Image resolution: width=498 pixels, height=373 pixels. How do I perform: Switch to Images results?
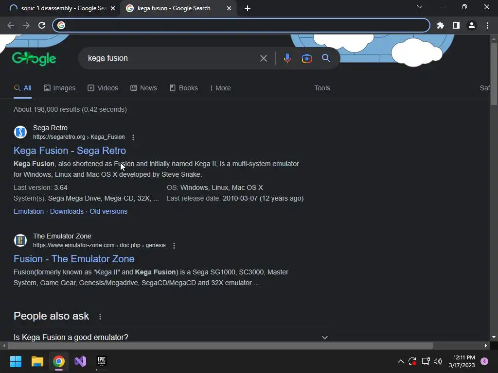[x=60, y=88]
